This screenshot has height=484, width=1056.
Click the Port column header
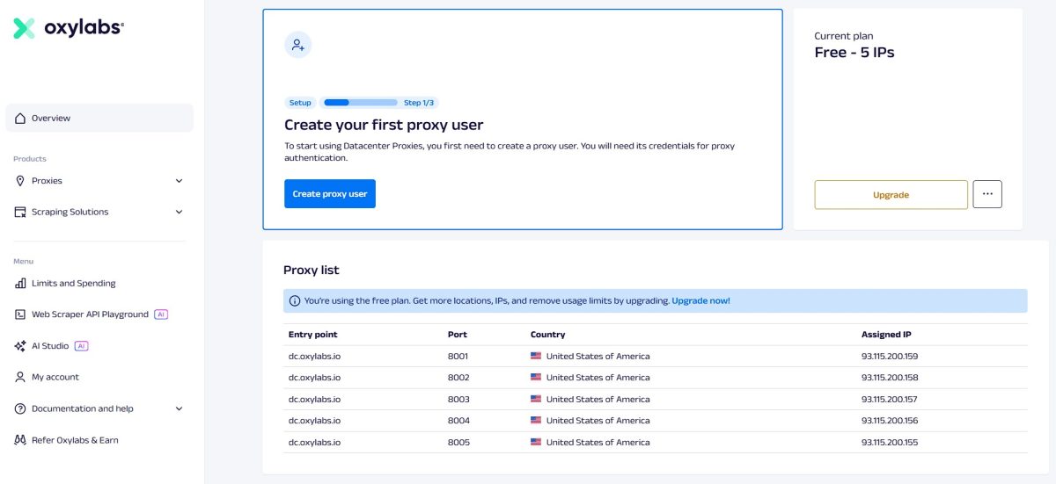(x=457, y=335)
